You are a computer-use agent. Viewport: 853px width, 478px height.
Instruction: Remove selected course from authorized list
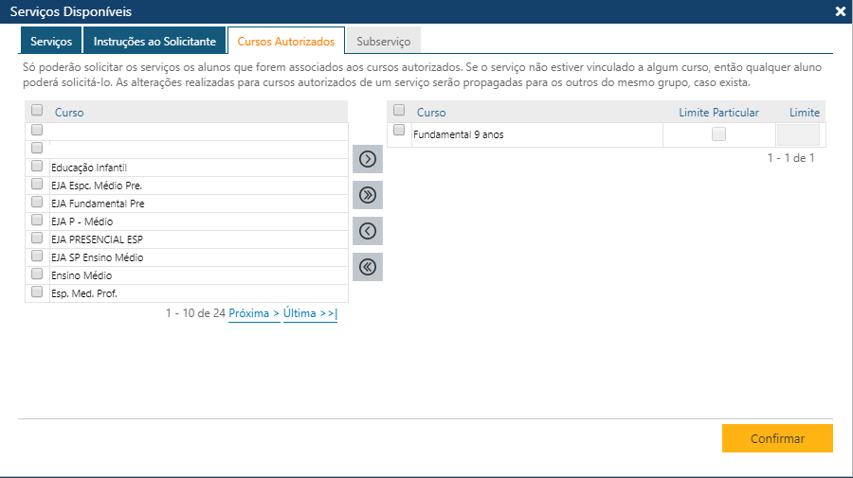(x=368, y=231)
